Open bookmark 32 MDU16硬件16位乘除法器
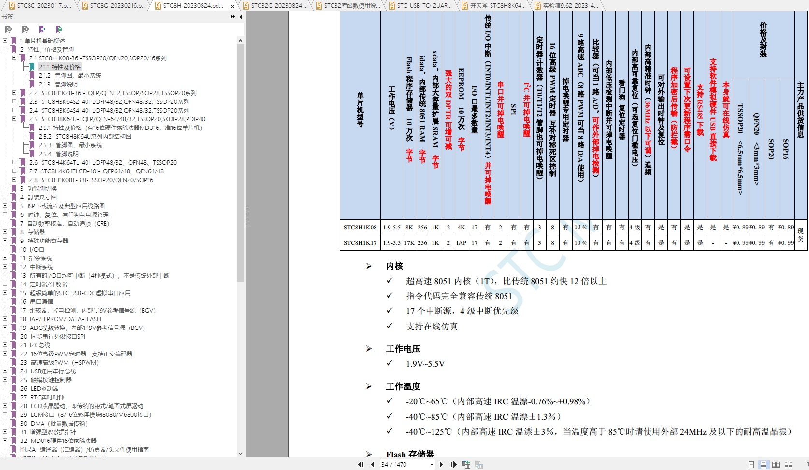The image size is (809, 470). click(x=58, y=441)
